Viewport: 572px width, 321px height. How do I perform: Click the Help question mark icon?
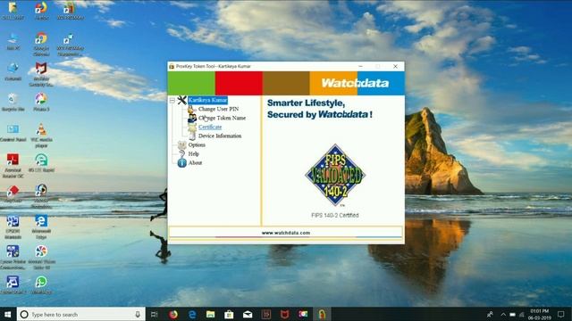pyautogui.click(x=181, y=154)
